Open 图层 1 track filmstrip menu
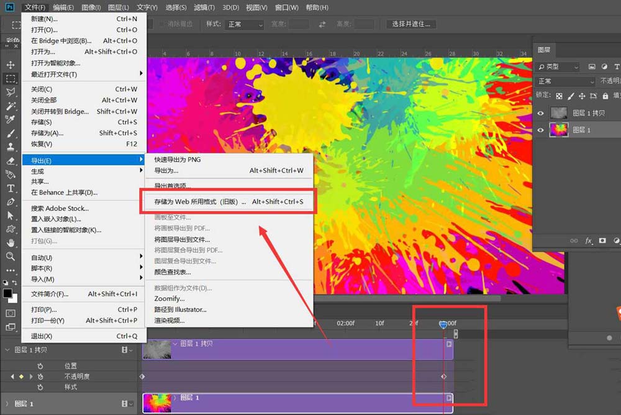621x415 pixels. coord(127,403)
